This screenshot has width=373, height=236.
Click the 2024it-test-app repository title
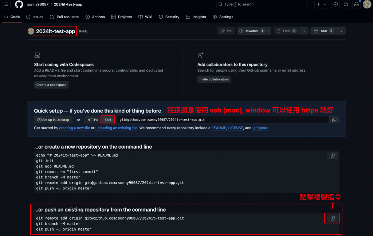coord(55,31)
